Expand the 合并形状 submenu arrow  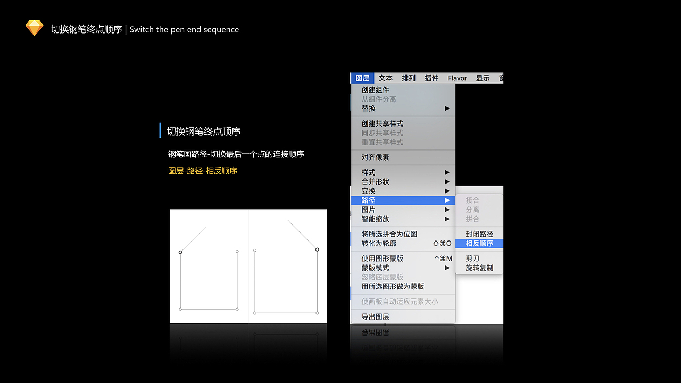pos(447,181)
